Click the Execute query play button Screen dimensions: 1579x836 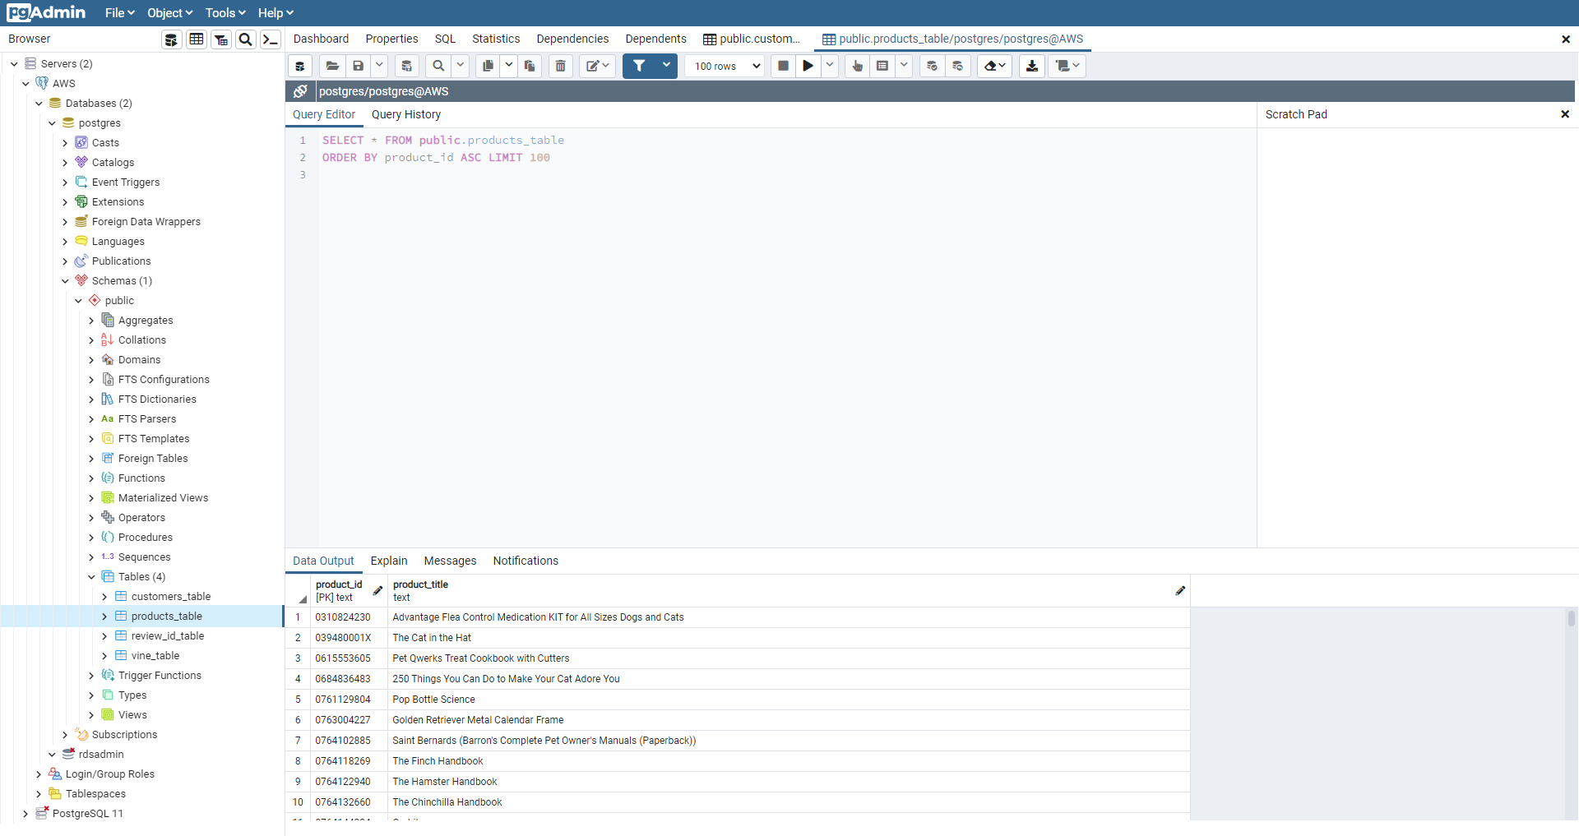point(808,66)
